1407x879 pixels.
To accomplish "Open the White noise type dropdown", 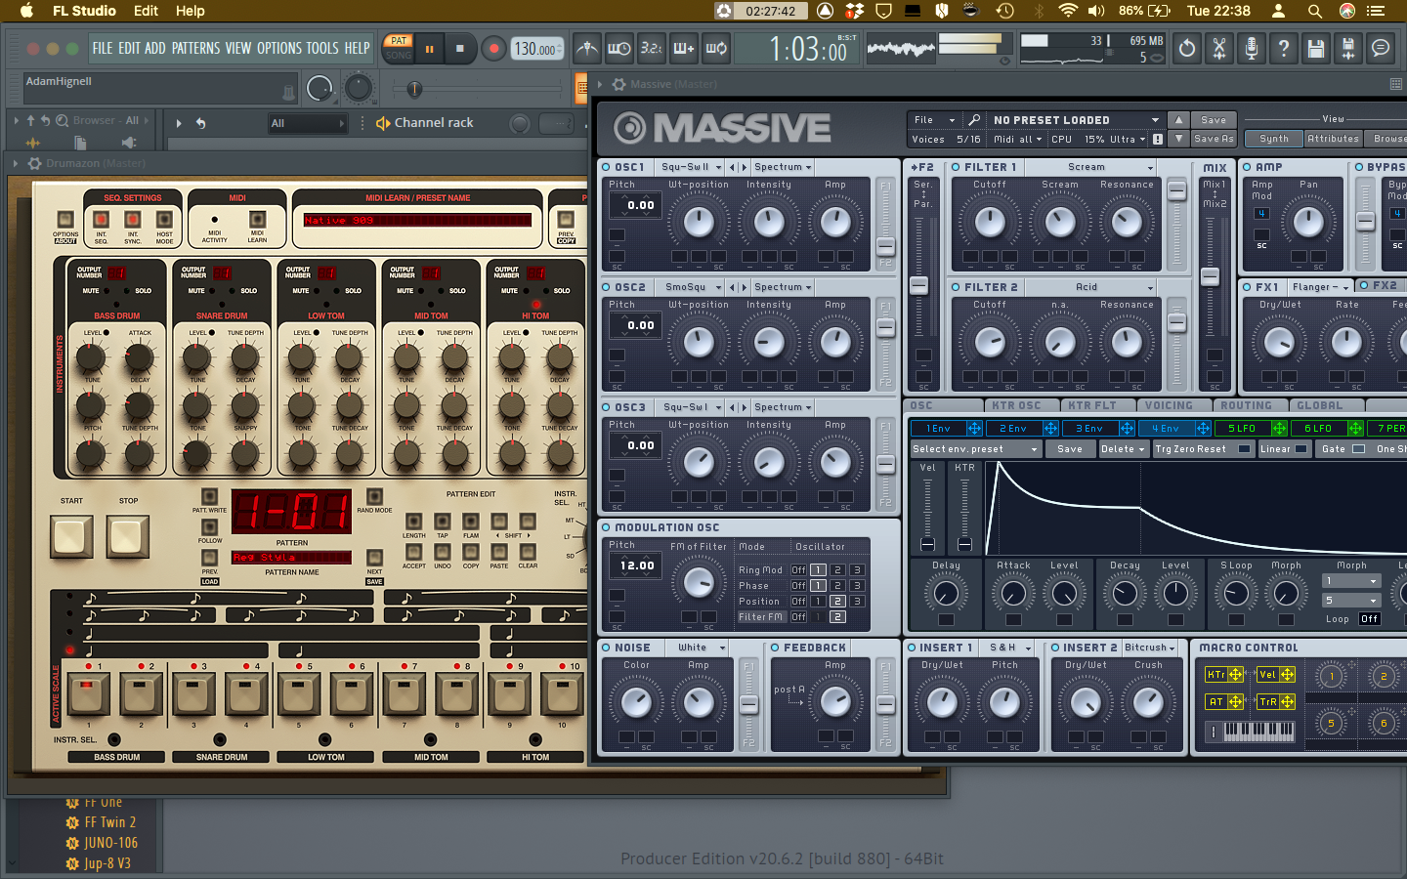I will point(697,648).
